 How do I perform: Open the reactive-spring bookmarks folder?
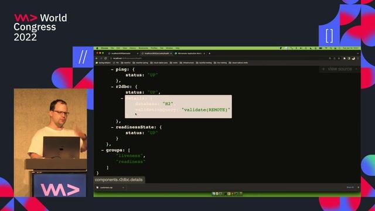click(x=141, y=63)
